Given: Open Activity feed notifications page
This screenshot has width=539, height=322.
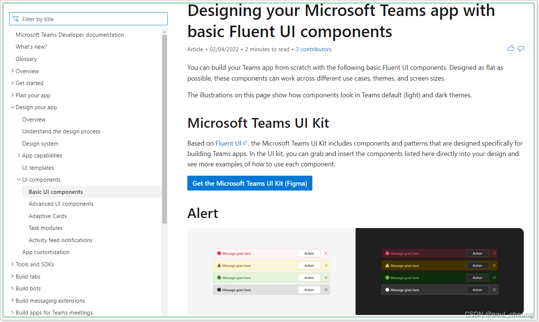Looking at the screenshot, I should pos(60,240).
